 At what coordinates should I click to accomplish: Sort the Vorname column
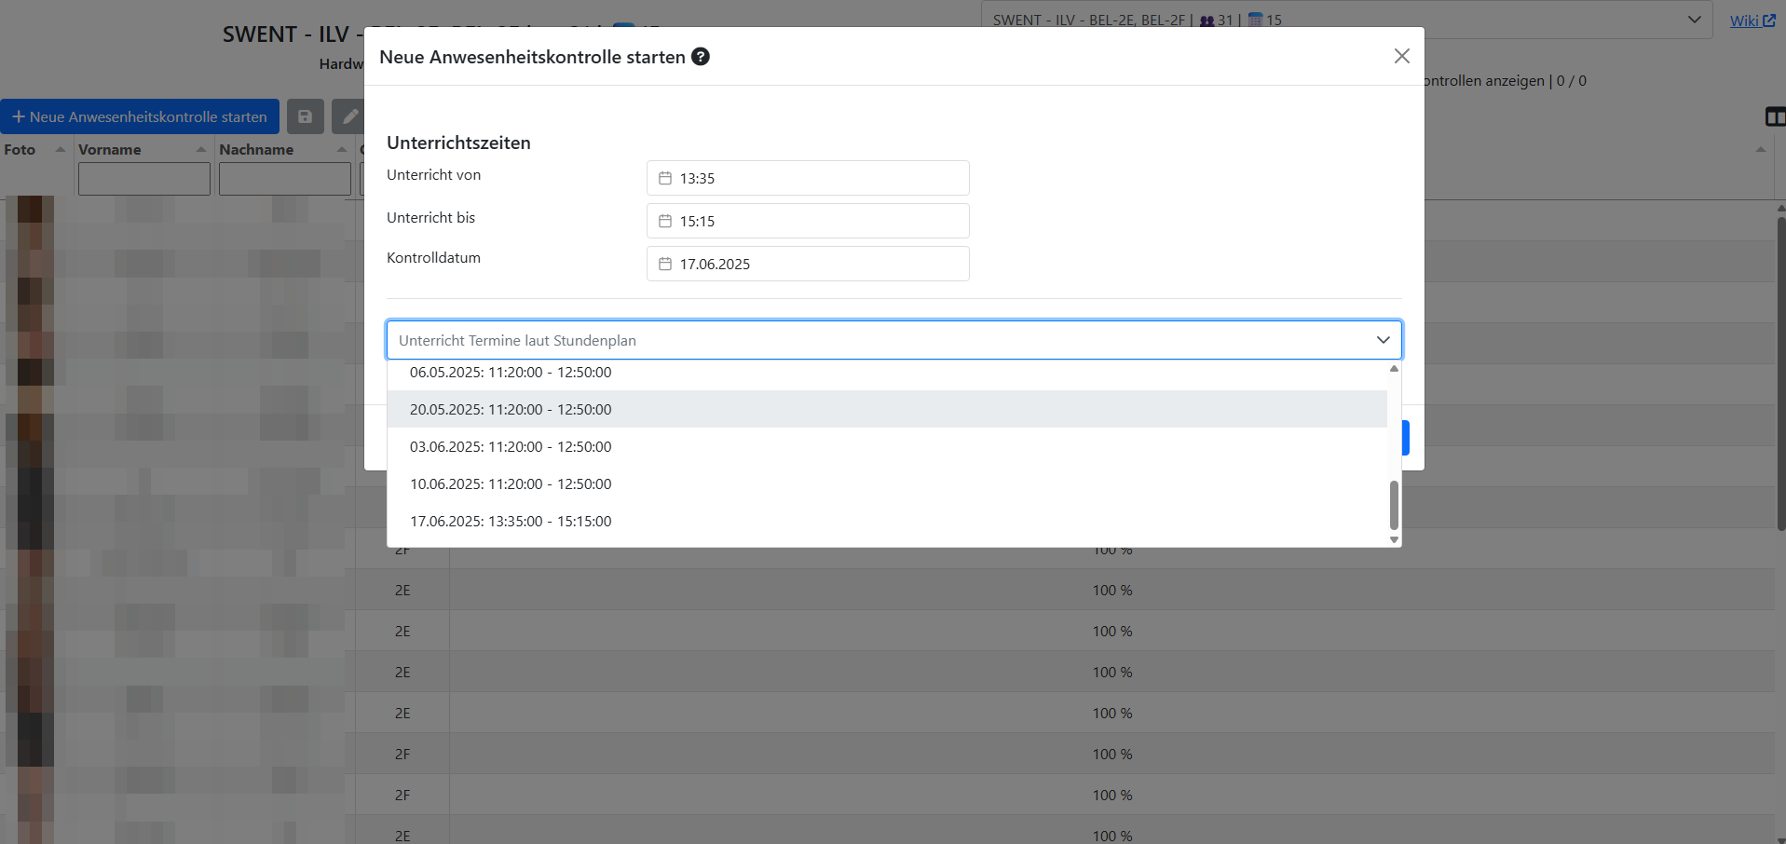point(200,149)
